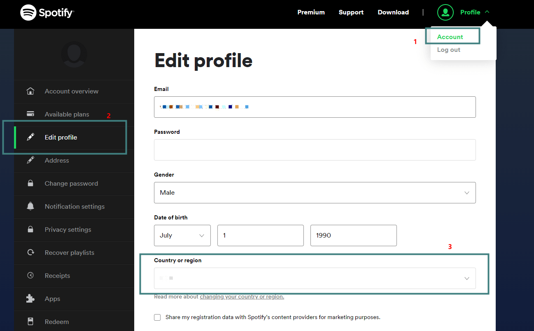Click Log out in the profile menu

point(448,49)
